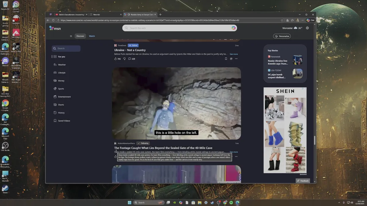
Task: Open MSN settings gear icon
Action: click(307, 28)
